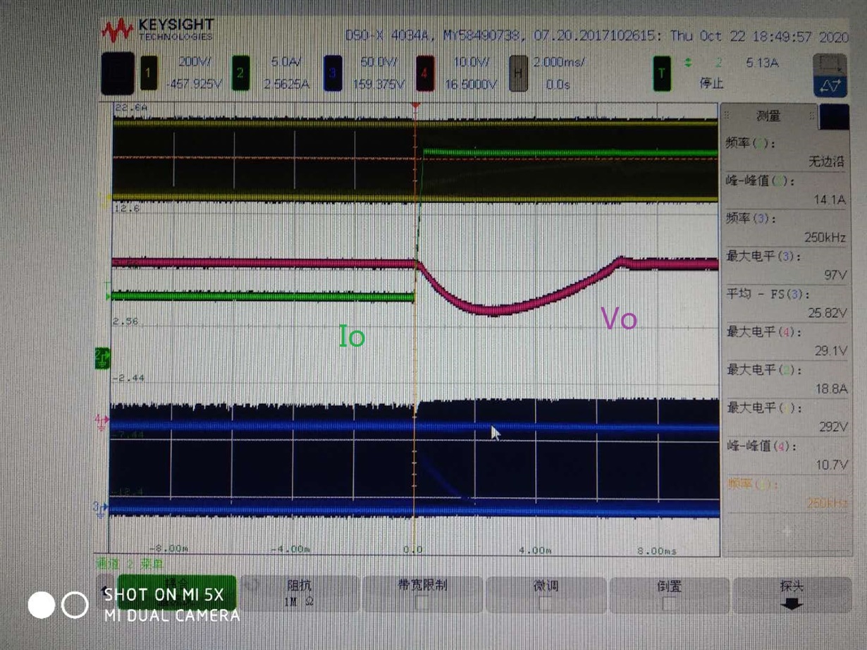The image size is (867, 650).
Task: Select the 最大电平(4) 29.1V measurement
Action: tap(786, 341)
